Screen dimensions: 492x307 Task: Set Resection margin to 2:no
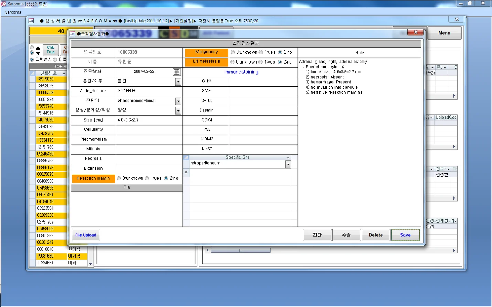click(x=166, y=178)
